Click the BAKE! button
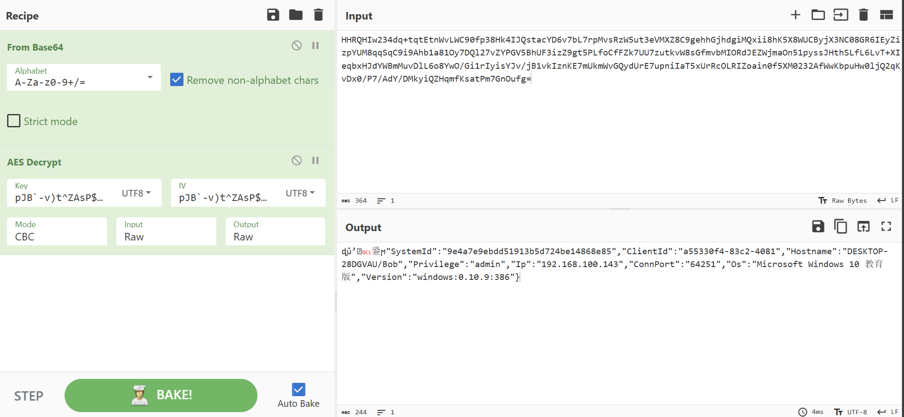This screenshot has height=417, width=904. pyautogui.click(x=161, y=395)
